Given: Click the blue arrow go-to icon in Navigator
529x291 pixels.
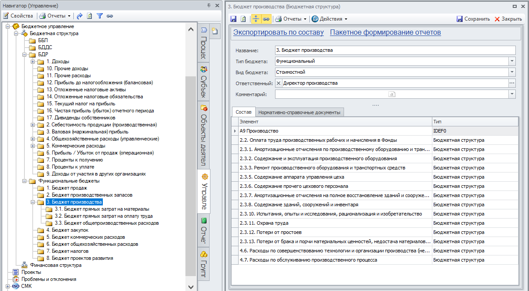Looking at the screenshot, I should (80, 16).
